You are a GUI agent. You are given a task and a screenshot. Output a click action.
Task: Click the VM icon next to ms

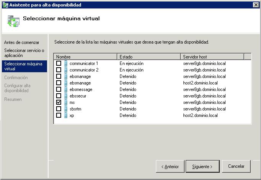click(x=66, y=102)
